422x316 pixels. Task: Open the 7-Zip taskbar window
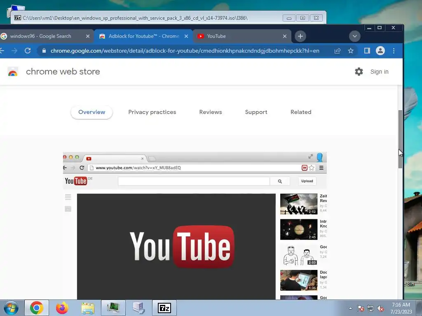[164, 308]
